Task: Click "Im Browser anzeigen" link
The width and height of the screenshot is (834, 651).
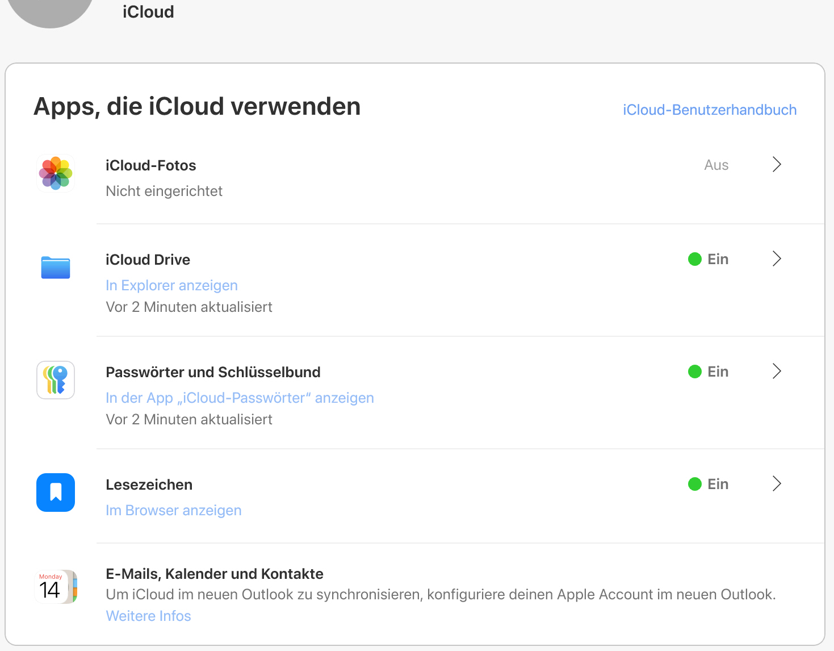Action: point(173,511)
